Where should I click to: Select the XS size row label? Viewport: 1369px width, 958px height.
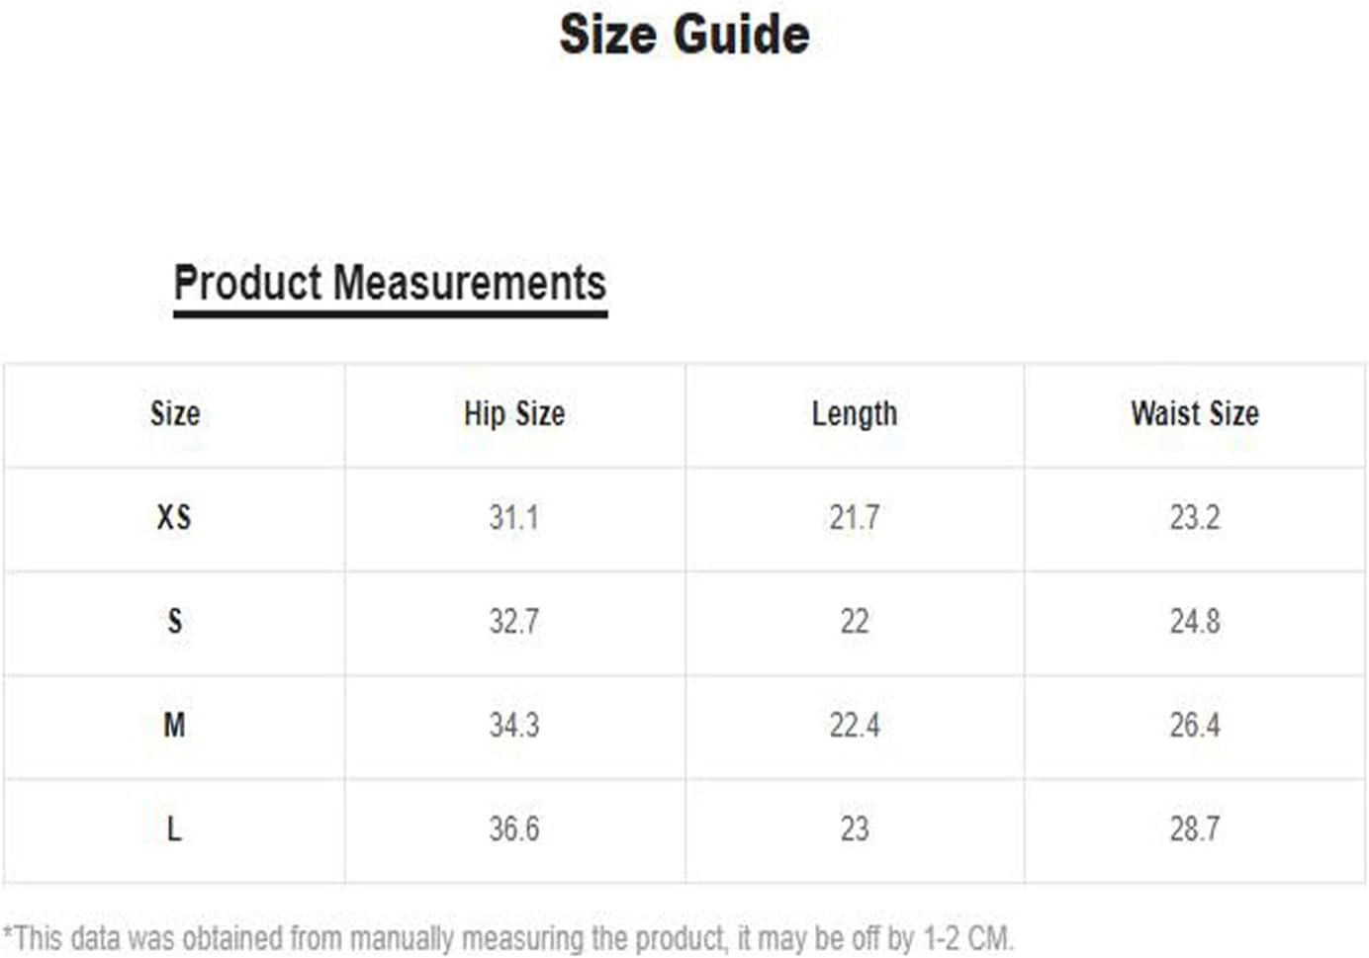click(x=174, y=517)
